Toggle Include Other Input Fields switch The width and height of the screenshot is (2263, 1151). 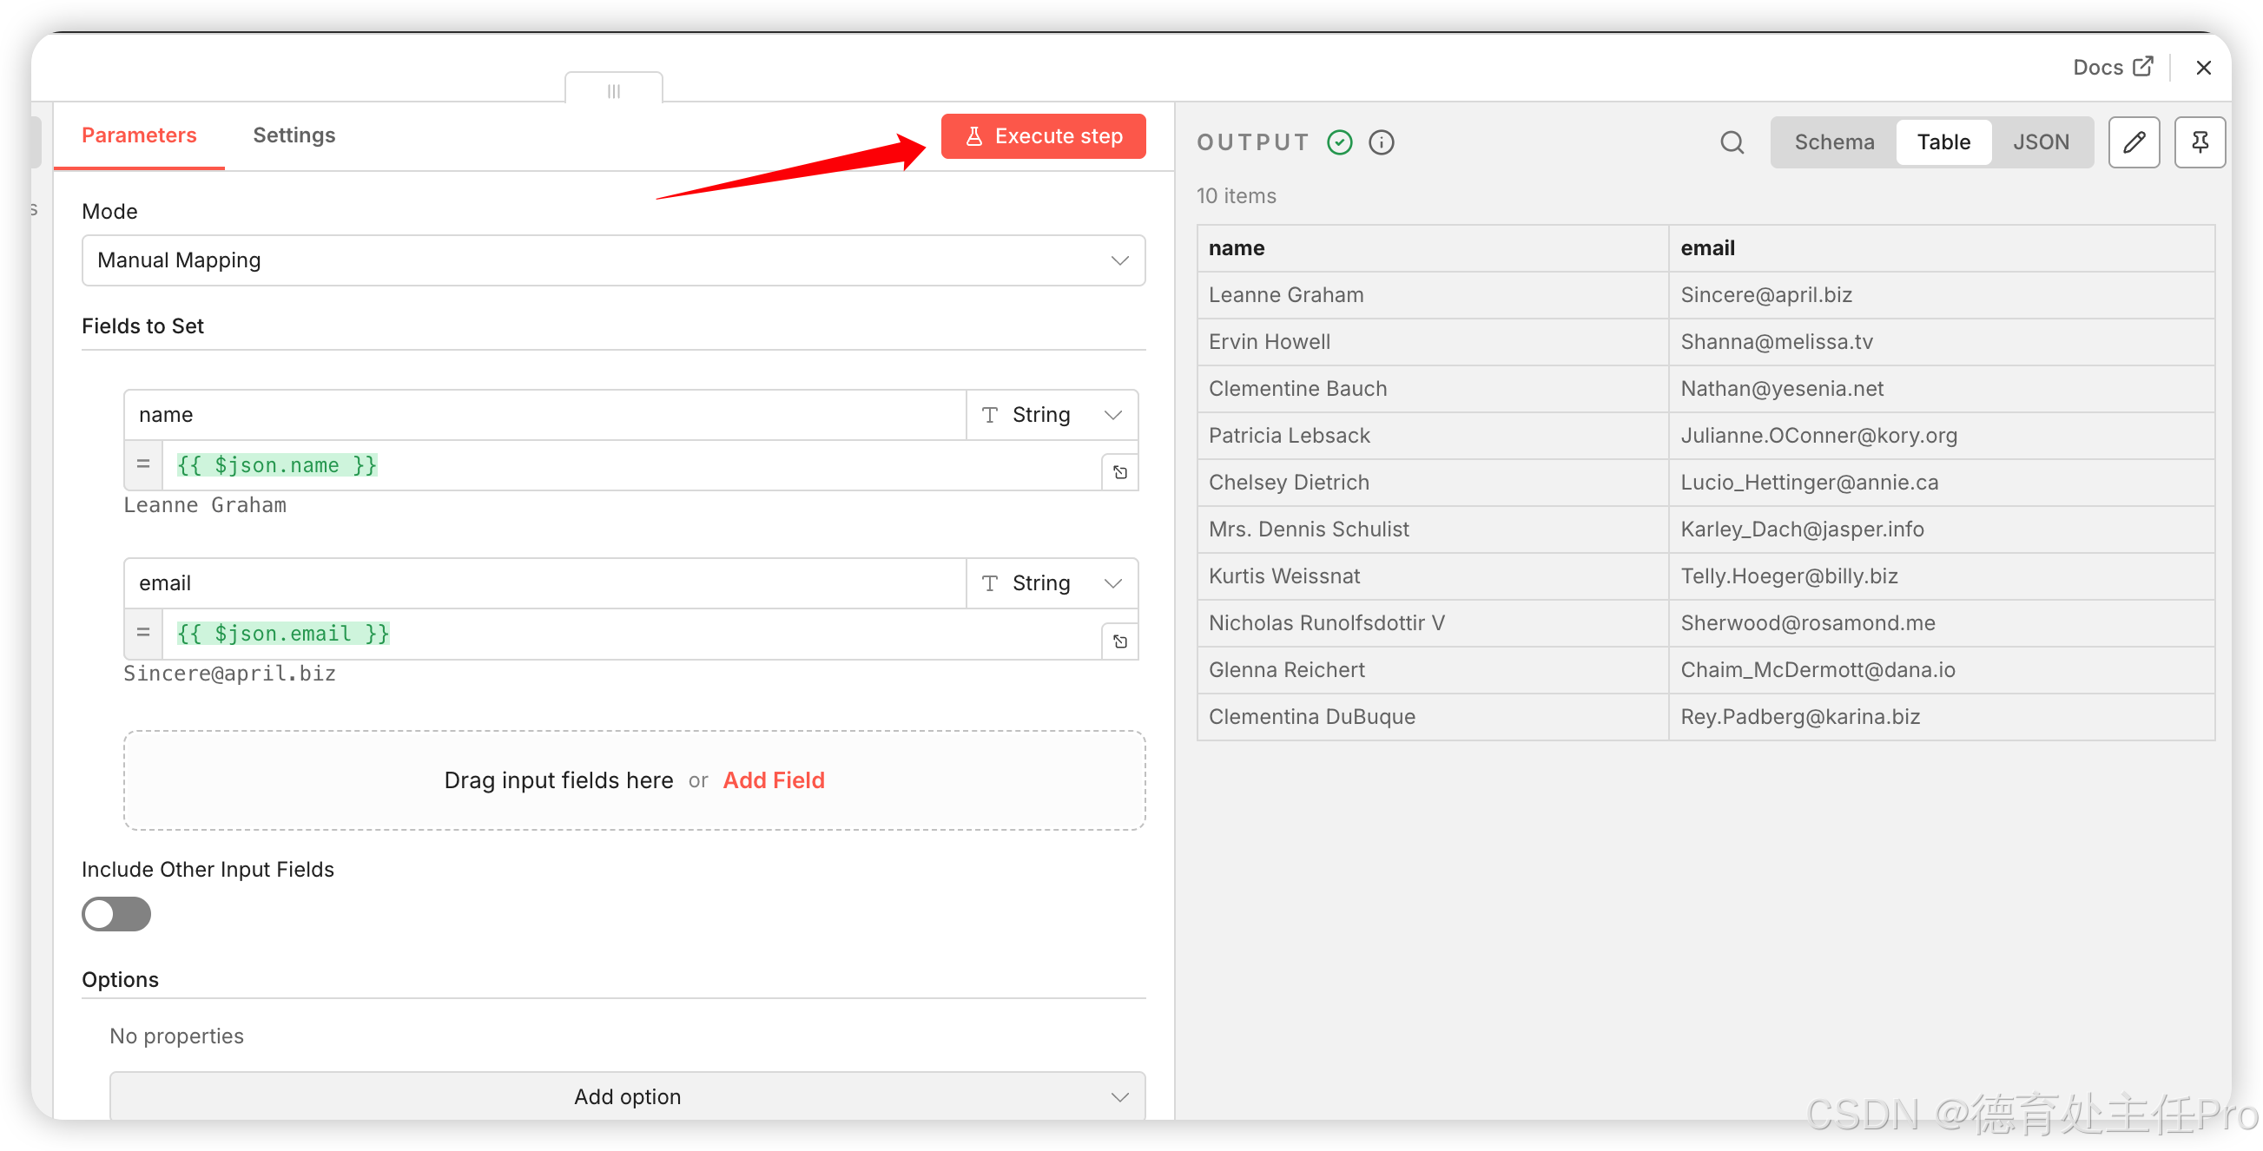(x=116, y=913)
